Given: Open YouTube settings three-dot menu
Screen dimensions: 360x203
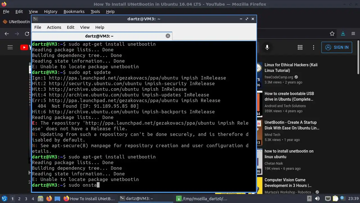Looking at the screenshot, I should click(x=314, y=47).
